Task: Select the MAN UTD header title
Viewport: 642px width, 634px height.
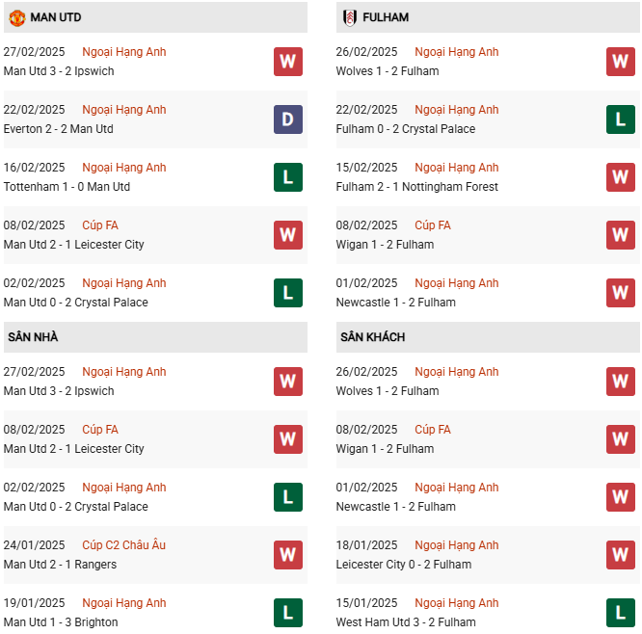Action: [56, 17]
